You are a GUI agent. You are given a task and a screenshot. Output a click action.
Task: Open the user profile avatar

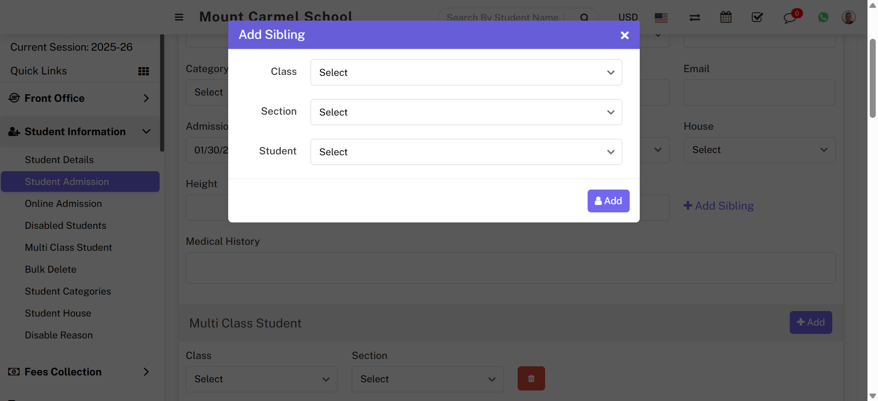[x=848, y=17]
